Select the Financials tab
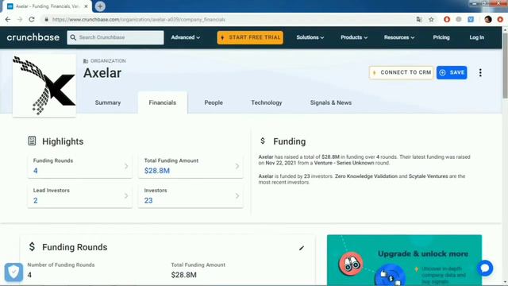Viewport: 508px width, 286px height. [162, 102]
